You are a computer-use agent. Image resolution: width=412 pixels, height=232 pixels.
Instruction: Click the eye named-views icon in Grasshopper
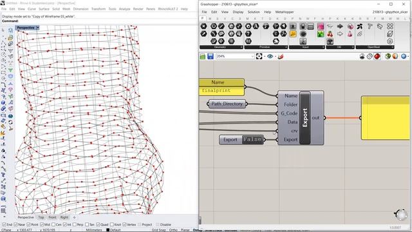click(x=270, y=56)
